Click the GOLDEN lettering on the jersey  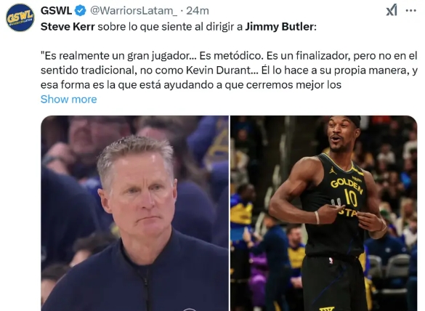(x=347, y=185)
